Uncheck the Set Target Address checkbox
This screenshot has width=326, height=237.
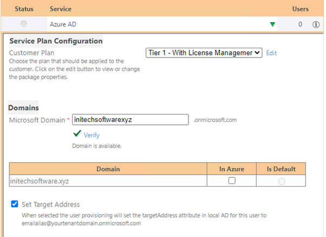[15, 204]
